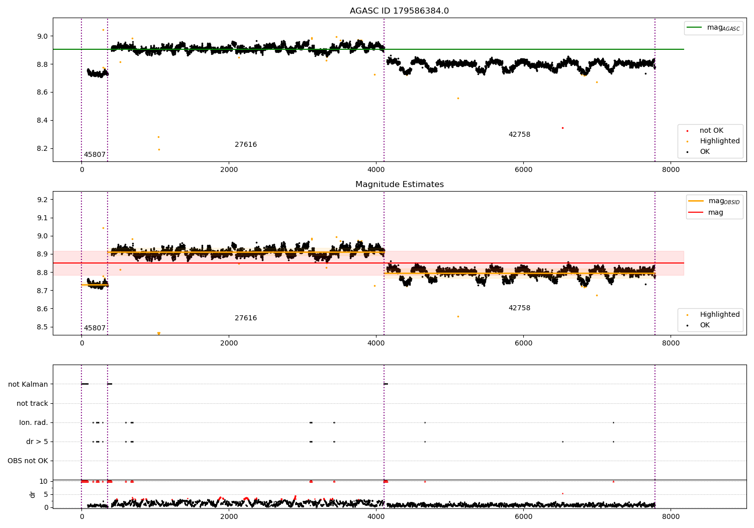Click y-axis tick "9.2" in Magnitude Estimates plot
This screenshot has height=528, width=754.
click(x=42, y=200)
